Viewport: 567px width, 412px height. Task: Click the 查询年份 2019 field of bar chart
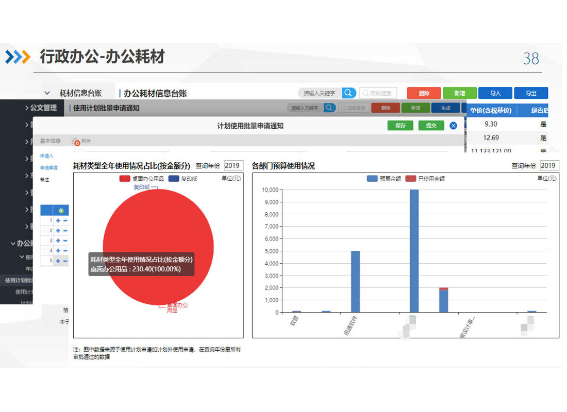[x=549, y=165]
